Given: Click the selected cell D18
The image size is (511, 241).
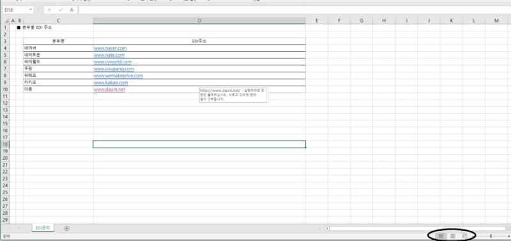Looking at the screenshot, I should pyautogui.click(x=199, y=144).
